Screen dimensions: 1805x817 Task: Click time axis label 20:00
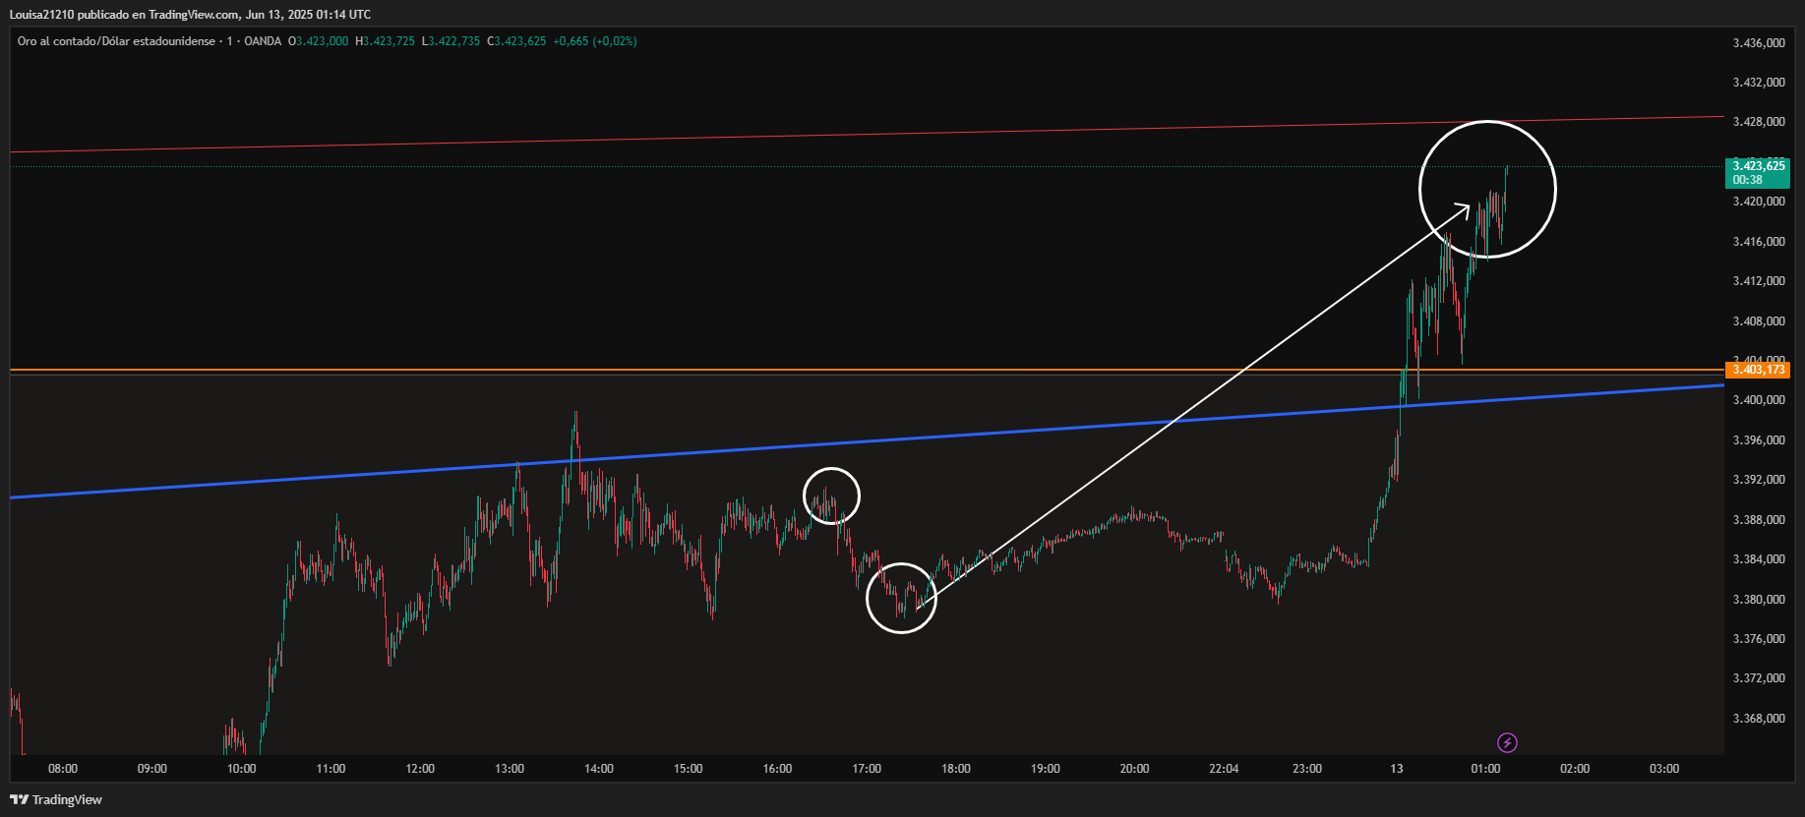(x=1134, y=769)
